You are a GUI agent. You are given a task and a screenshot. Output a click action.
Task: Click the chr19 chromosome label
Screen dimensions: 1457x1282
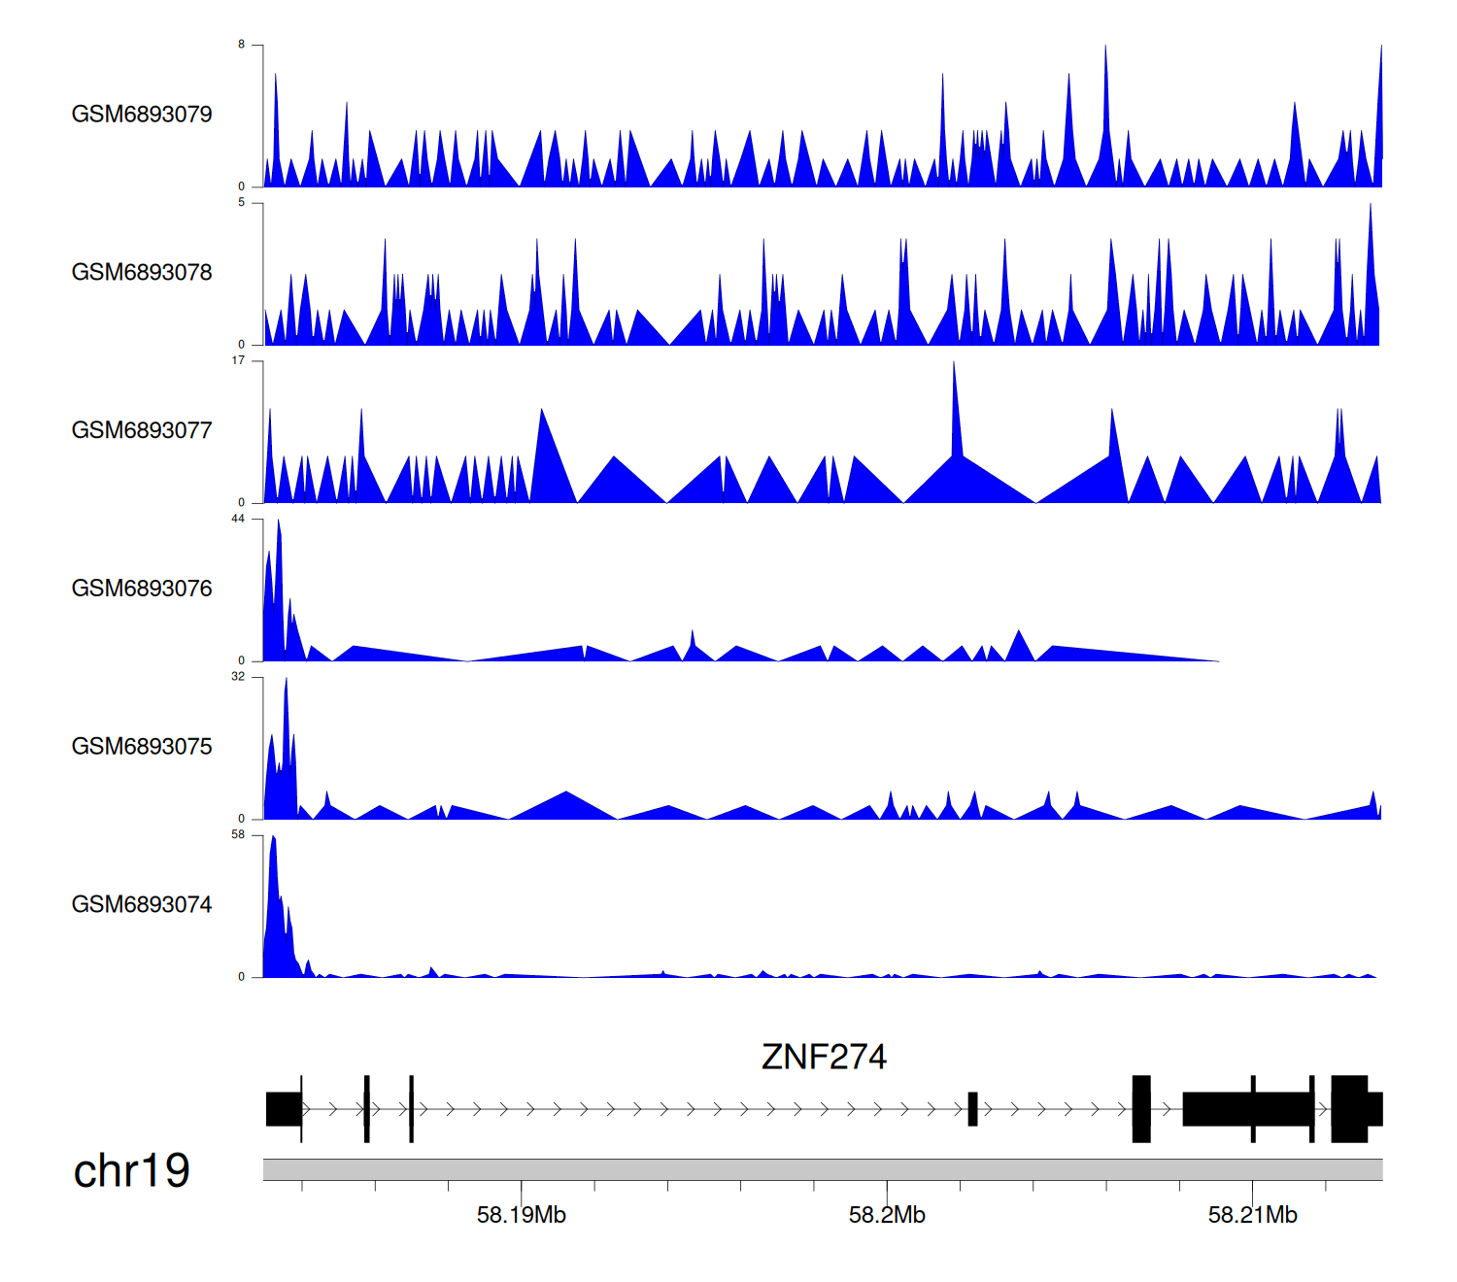click(x=131, y=1170)
